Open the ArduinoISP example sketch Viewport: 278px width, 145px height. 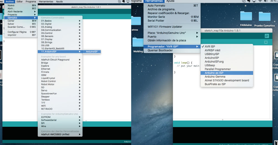pyautogui.click(x=92, y=52)
